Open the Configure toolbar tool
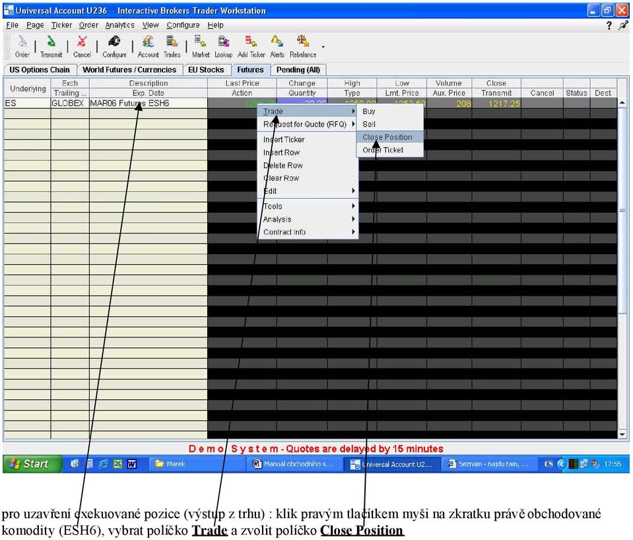The image size is (633, 540). [x=114, y=46]
